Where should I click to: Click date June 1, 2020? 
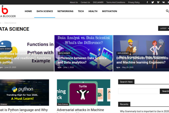pyautogui.click(x=69, y=67)
